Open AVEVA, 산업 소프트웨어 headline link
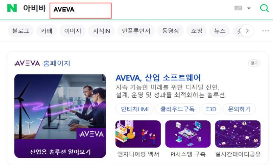The image size is (273, 168). pos(158,78)
